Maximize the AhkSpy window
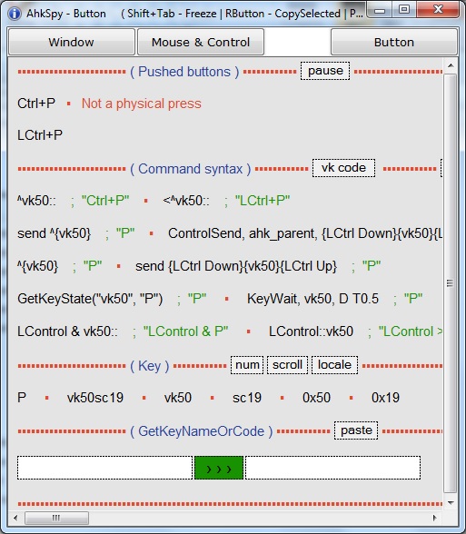466x534 pixels. click(404, 9)
